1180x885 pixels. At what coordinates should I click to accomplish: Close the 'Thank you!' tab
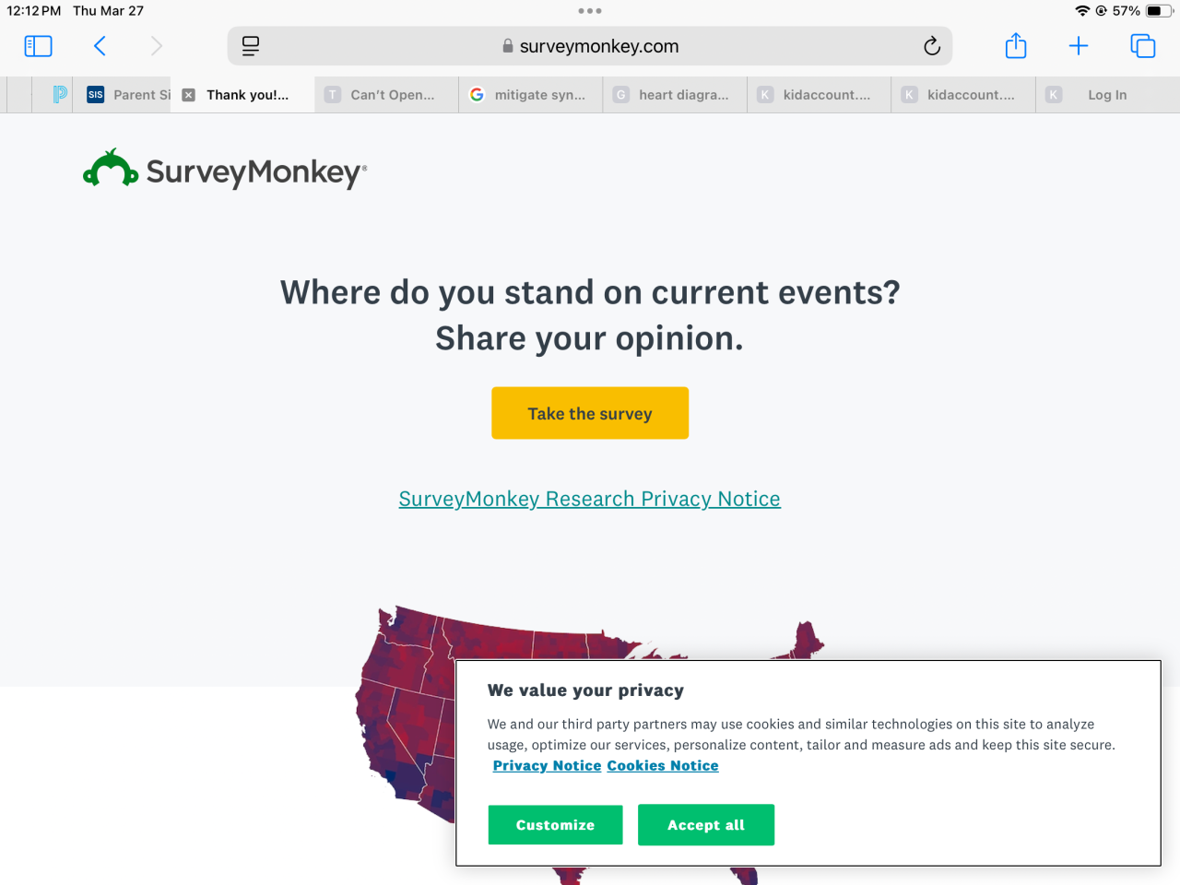click(x=189, y=95)
